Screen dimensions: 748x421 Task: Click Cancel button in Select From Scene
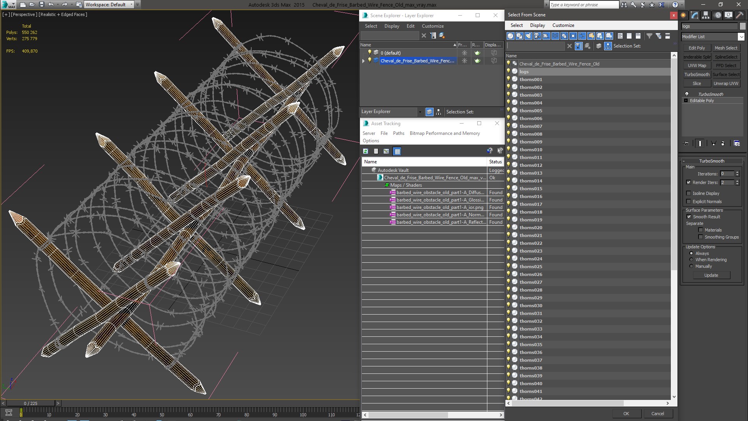(x=658, y=414)
